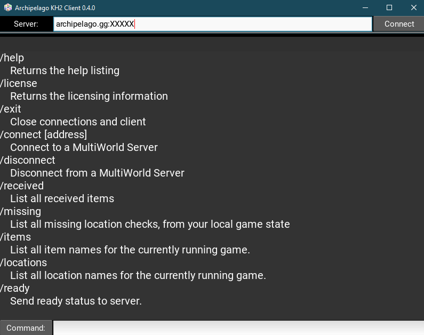Click the Server label

(x=26, y=24)
